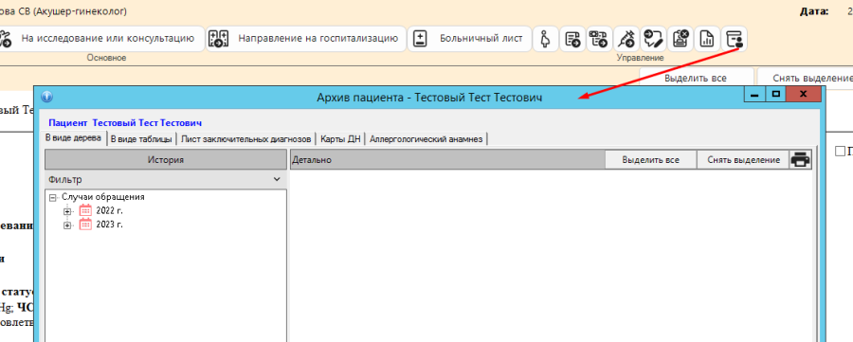Click the 'Больничный лист' button
853x342 pixels.
click(469, 39)
